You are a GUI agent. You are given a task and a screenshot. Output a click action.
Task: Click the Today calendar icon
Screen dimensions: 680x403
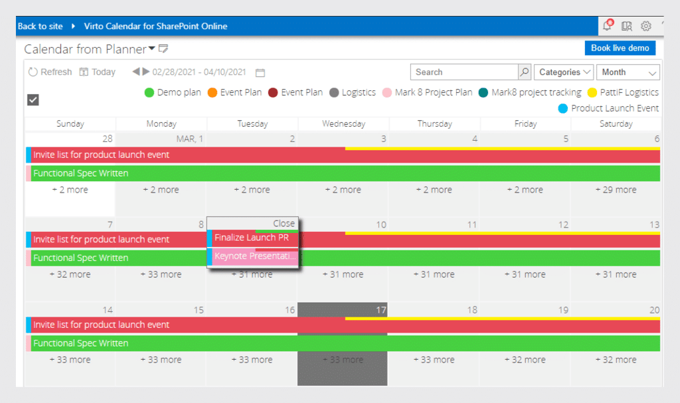[84, 72]
